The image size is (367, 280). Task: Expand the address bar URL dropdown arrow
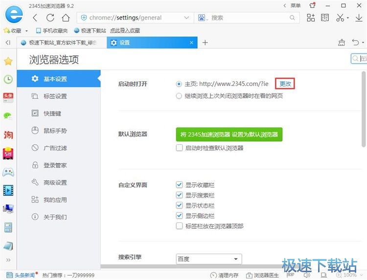(x=186, y=18)
